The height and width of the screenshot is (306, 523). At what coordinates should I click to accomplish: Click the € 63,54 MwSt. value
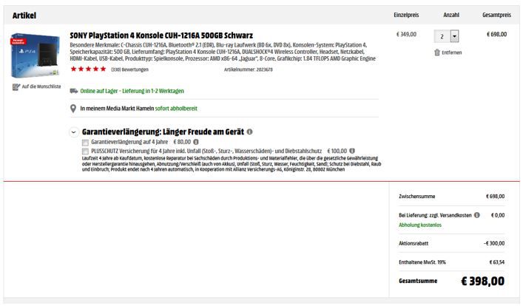pyautogui.click(x=496, y=262)
